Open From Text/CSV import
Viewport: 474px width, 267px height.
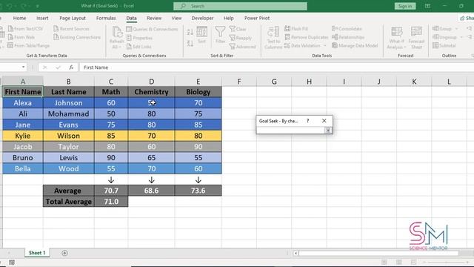pos(25,29)
